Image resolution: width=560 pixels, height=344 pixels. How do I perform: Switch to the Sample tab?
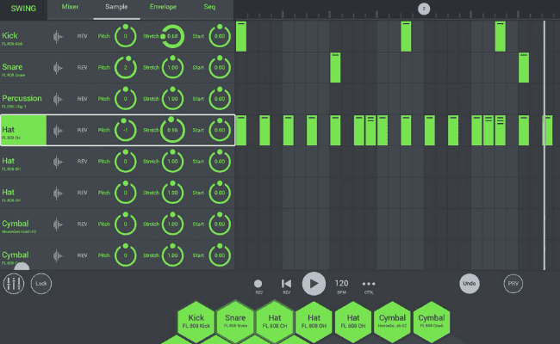tap(116, 7)
